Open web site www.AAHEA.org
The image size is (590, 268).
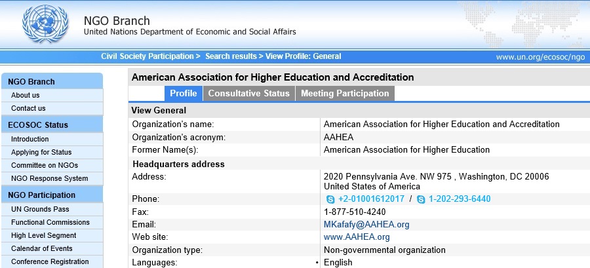tap(357, 237)
